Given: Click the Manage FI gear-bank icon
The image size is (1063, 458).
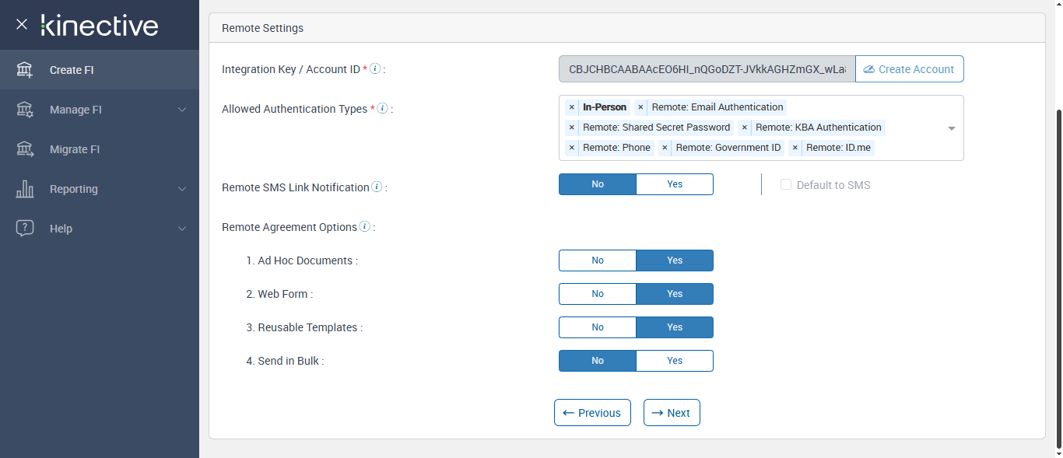Looking at the screenshot, I should point(25,110).
